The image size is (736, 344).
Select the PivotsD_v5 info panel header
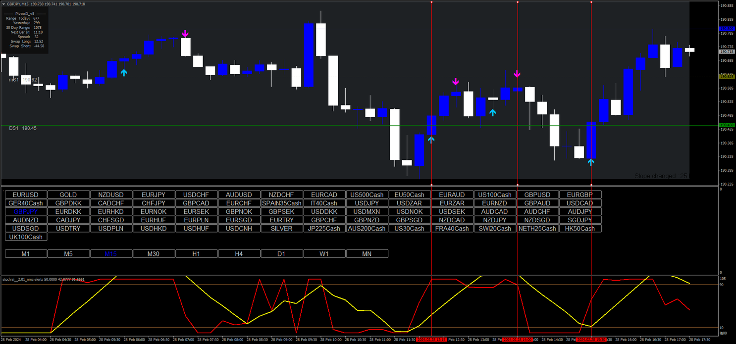click(25, 13)
